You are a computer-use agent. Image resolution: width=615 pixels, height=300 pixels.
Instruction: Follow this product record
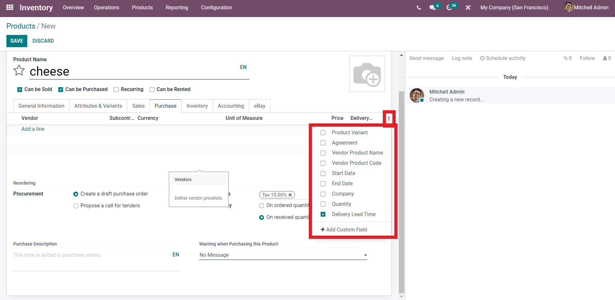(587, 58)
